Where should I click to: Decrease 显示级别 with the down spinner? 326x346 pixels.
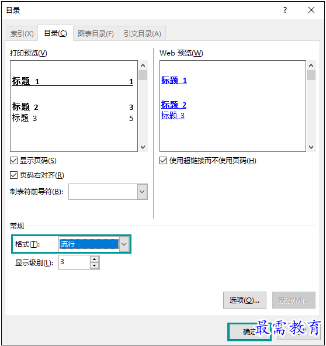[x=95, y=266]
